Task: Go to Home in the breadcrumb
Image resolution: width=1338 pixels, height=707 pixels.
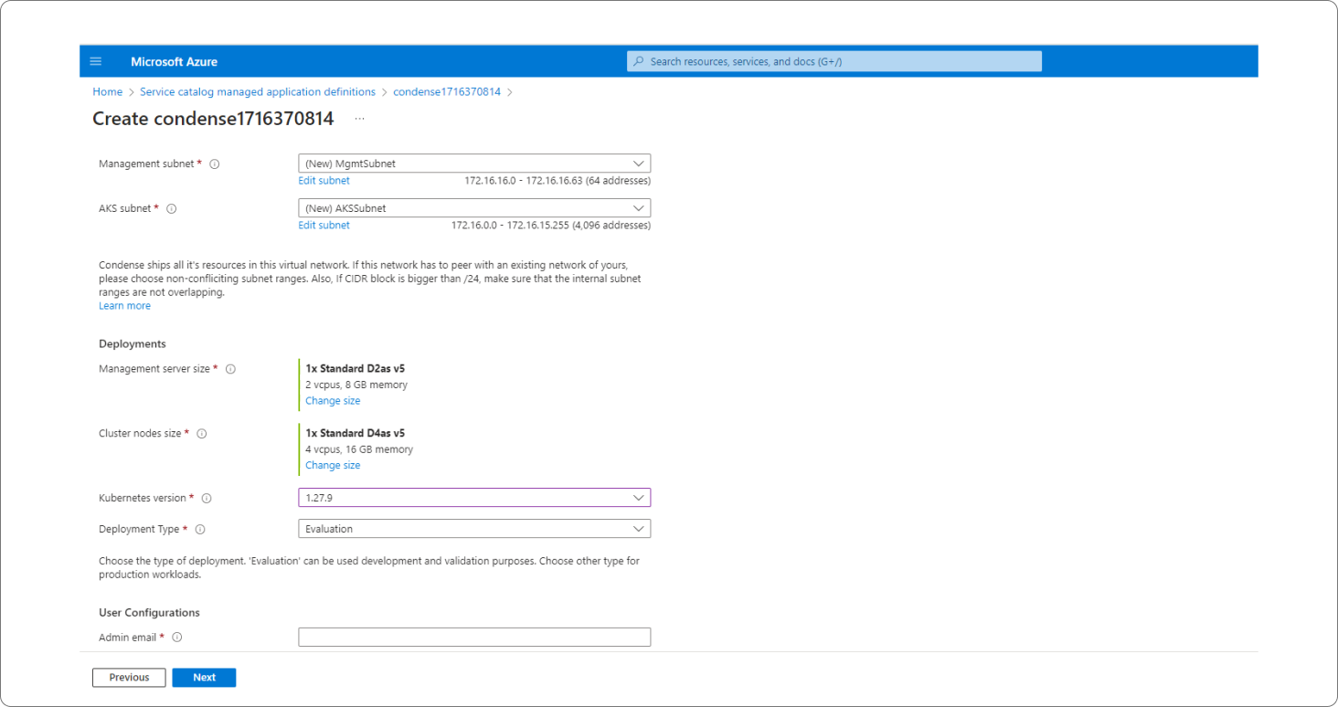Action: coord(107,92)
